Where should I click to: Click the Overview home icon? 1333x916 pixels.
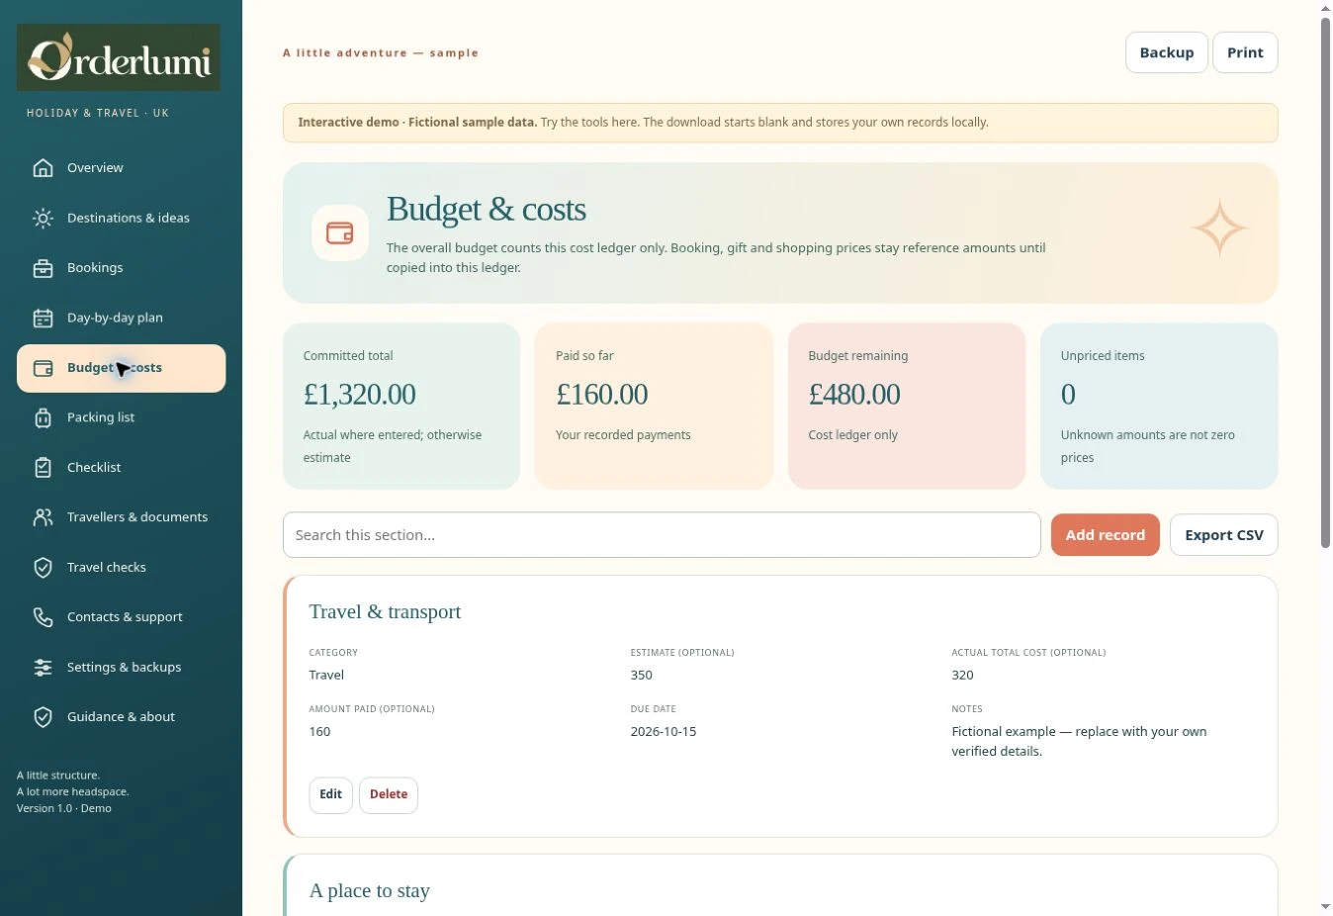click(43, 167)
